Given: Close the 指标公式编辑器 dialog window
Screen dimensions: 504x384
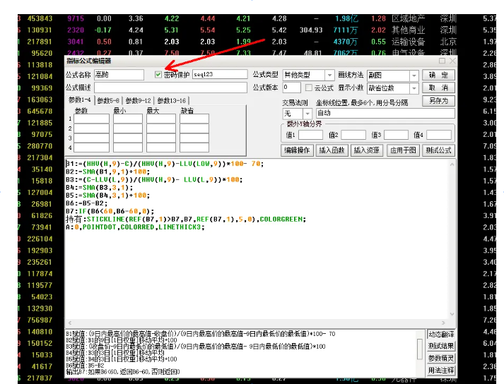Looking at the screenshot, I should point(452,61).
